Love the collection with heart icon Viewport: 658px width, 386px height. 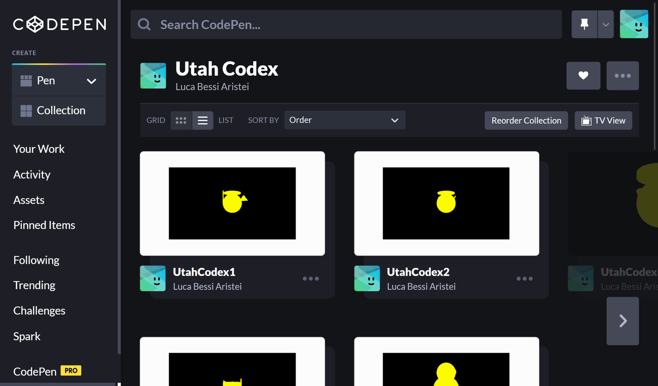[583, 76]
